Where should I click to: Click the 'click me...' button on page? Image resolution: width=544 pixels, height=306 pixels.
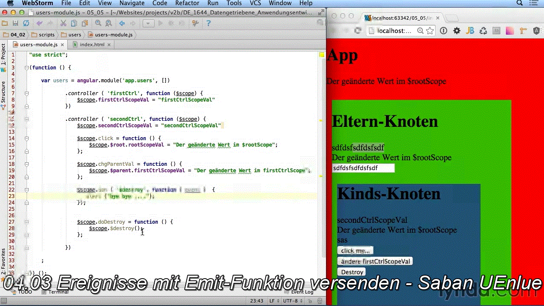(355, 251)
